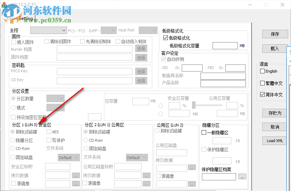Viewport: 291px width, 191px height.
Task: Click the app icon in title bar
Action: pyautogui.click(x=4, y=5)
